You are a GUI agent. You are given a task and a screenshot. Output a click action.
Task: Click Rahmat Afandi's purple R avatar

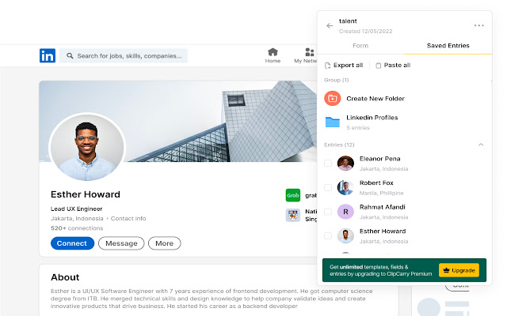tap(345, 212)
